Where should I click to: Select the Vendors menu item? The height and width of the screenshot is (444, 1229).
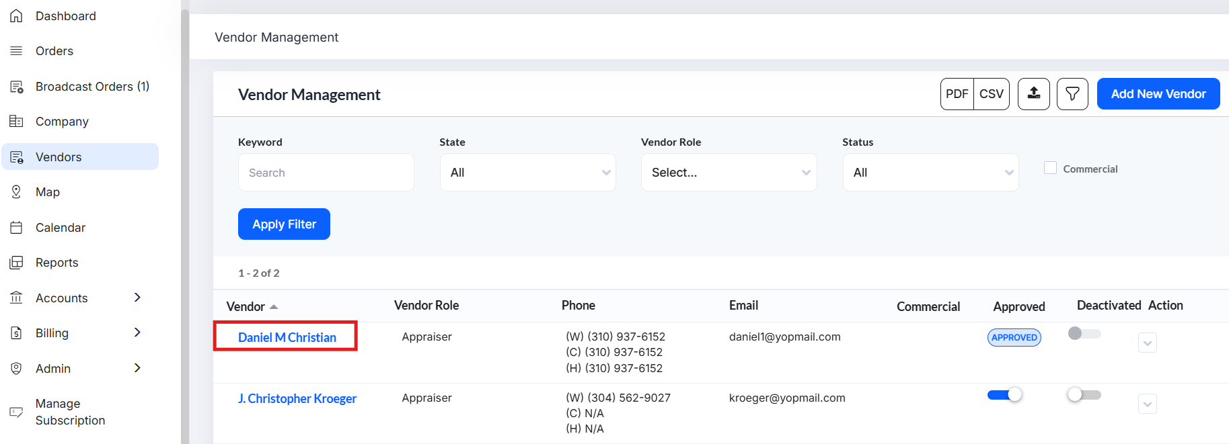coord(80,157)
